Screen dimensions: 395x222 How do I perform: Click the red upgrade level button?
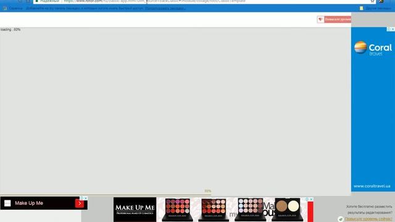coord(338,19)
